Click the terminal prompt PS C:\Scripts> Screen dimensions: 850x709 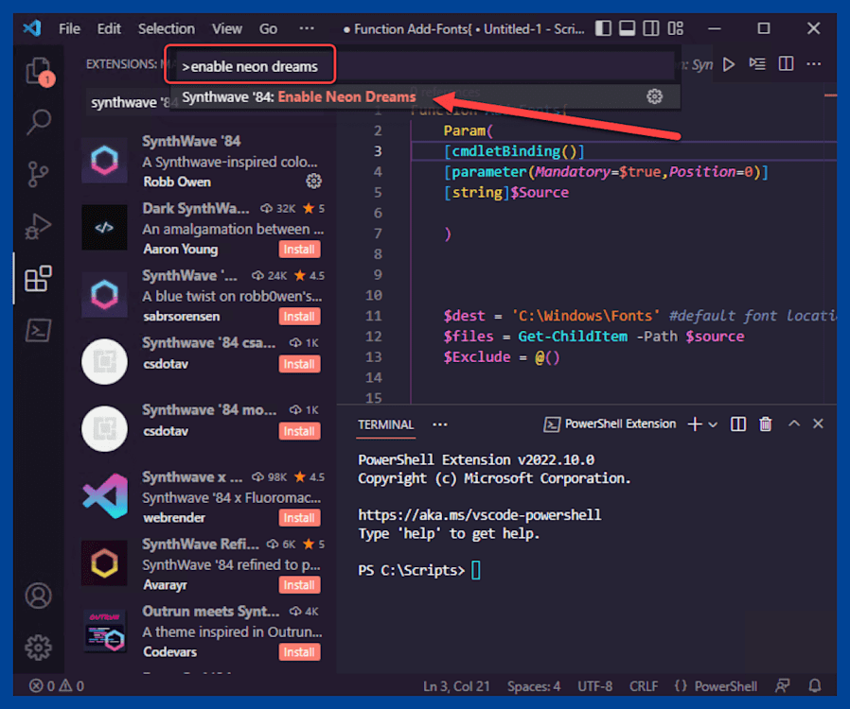point(411,570)
